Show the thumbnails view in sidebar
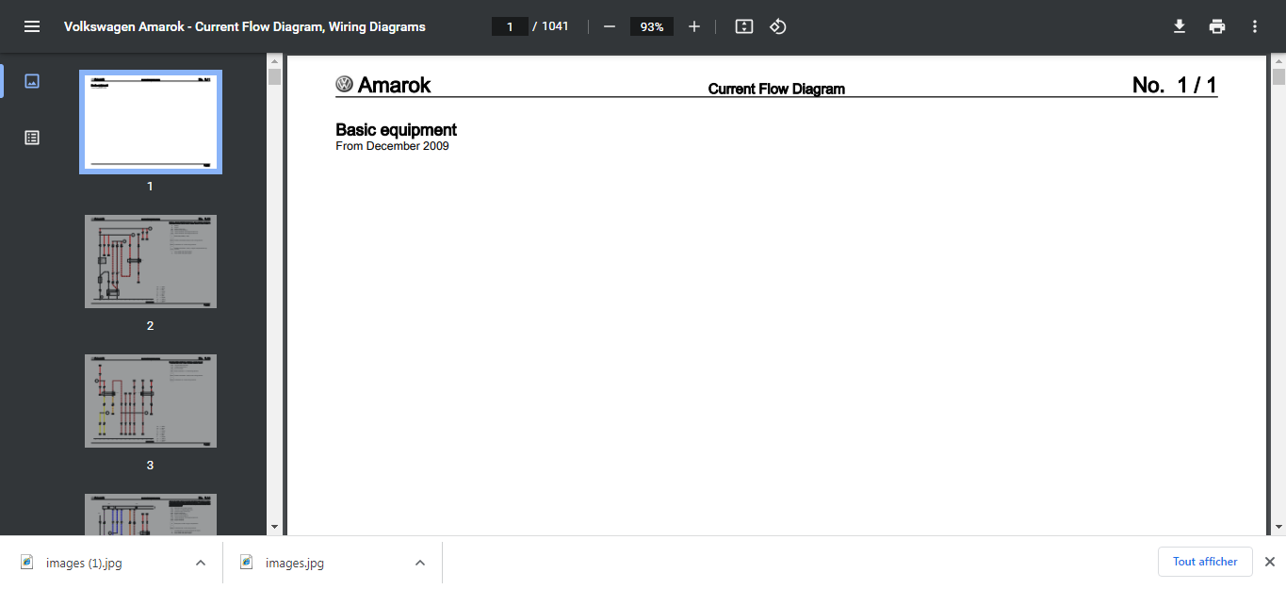 [x=32, y=81]
